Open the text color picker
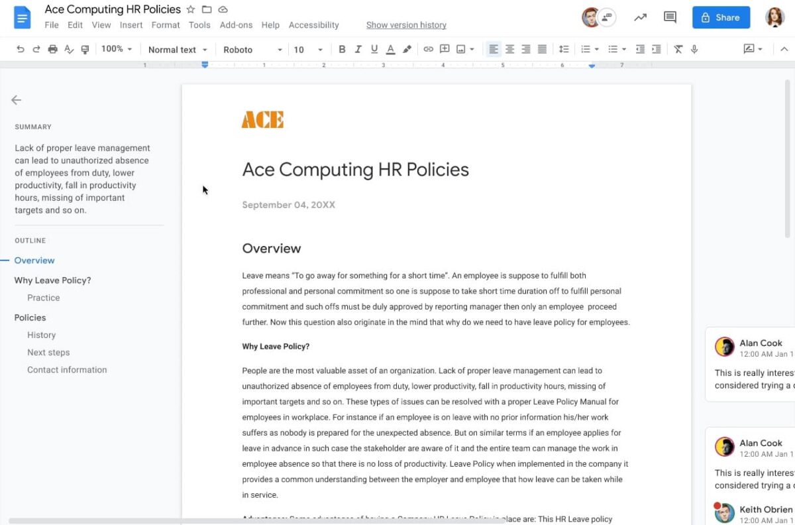 tap(390, 49)
